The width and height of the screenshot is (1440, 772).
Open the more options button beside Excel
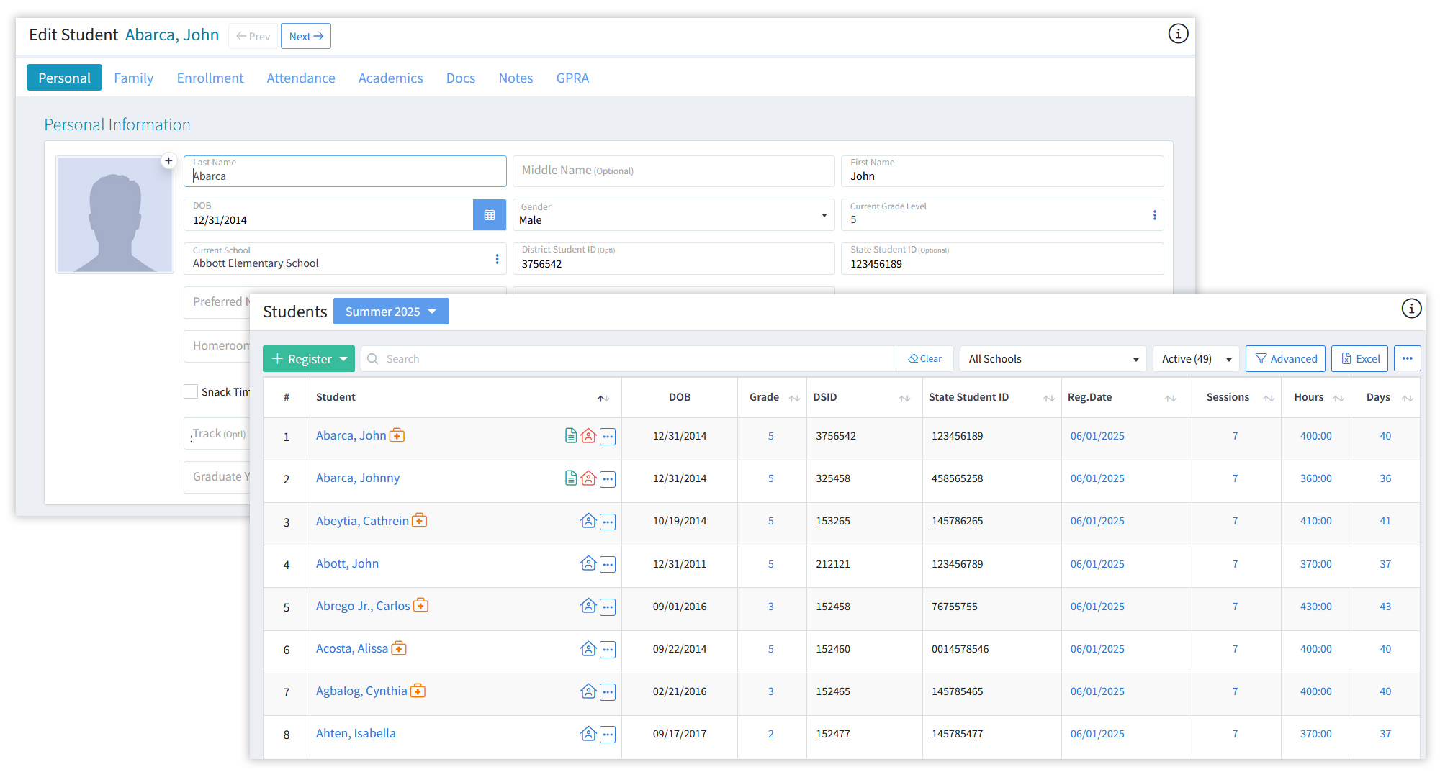tap(1407, 358)
